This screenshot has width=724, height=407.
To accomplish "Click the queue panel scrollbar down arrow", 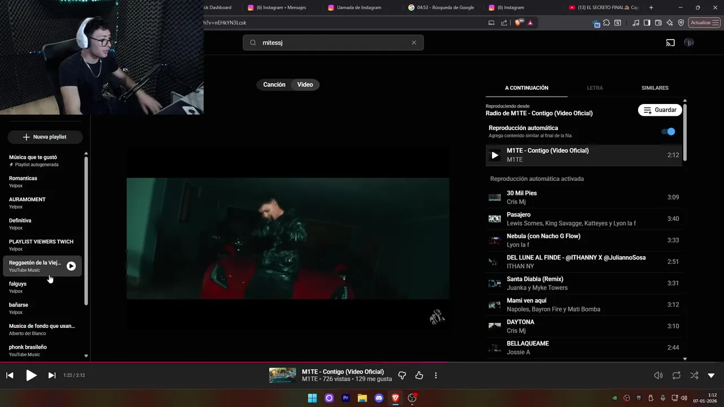I will (685, 358).
